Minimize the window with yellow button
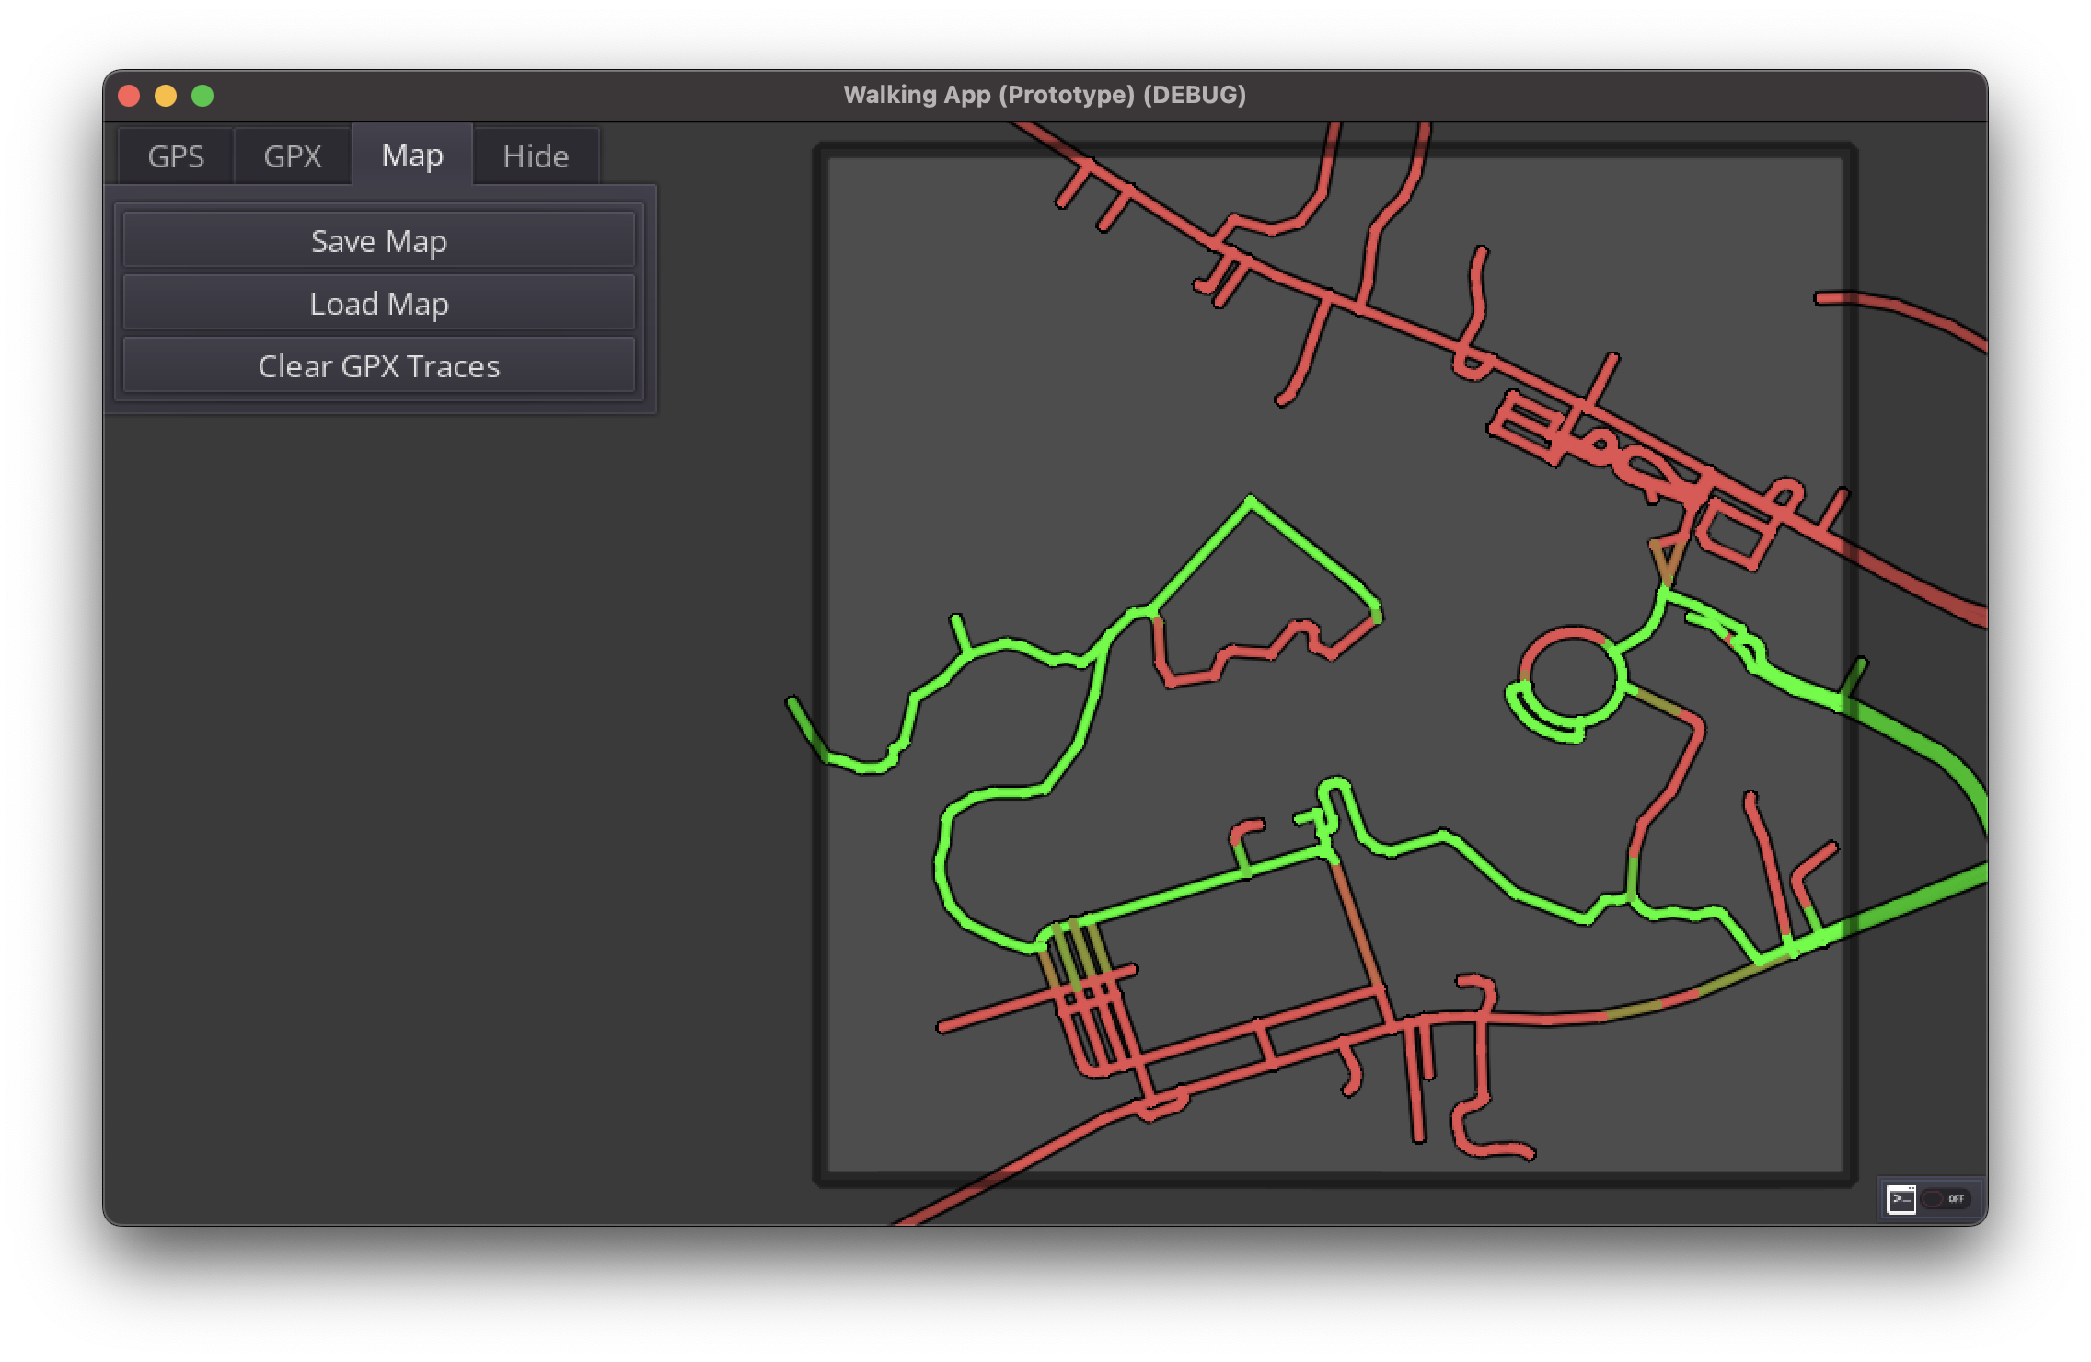 pyautogui.click(x=166, y=96)
